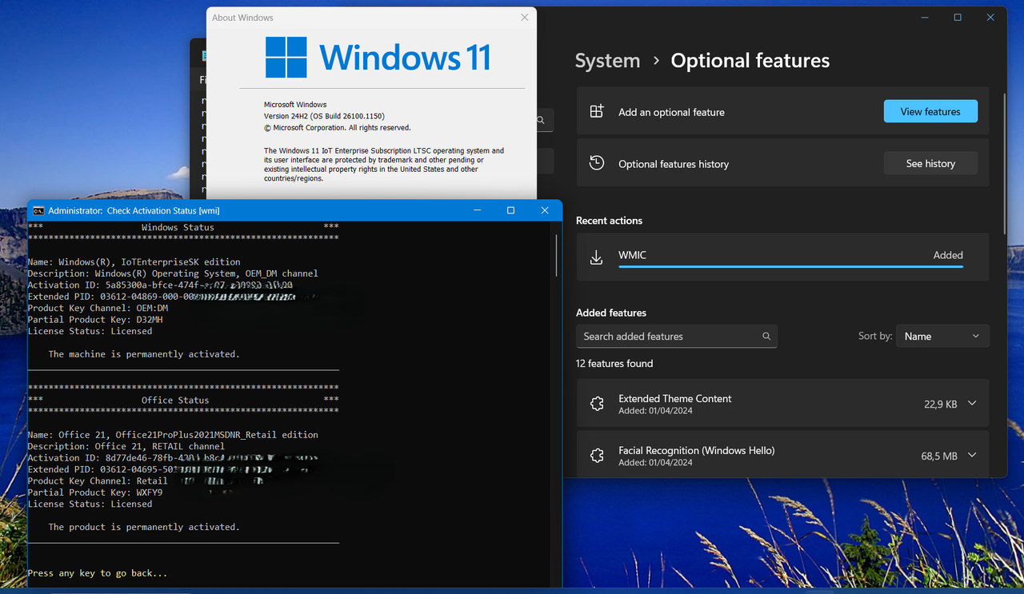Click the "68,5 MB" size value

(x=939, y=456)
